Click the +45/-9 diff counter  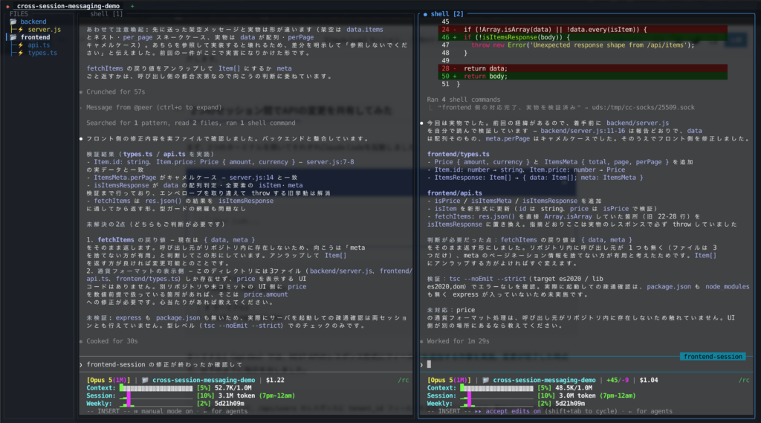(x=618, y=381)
